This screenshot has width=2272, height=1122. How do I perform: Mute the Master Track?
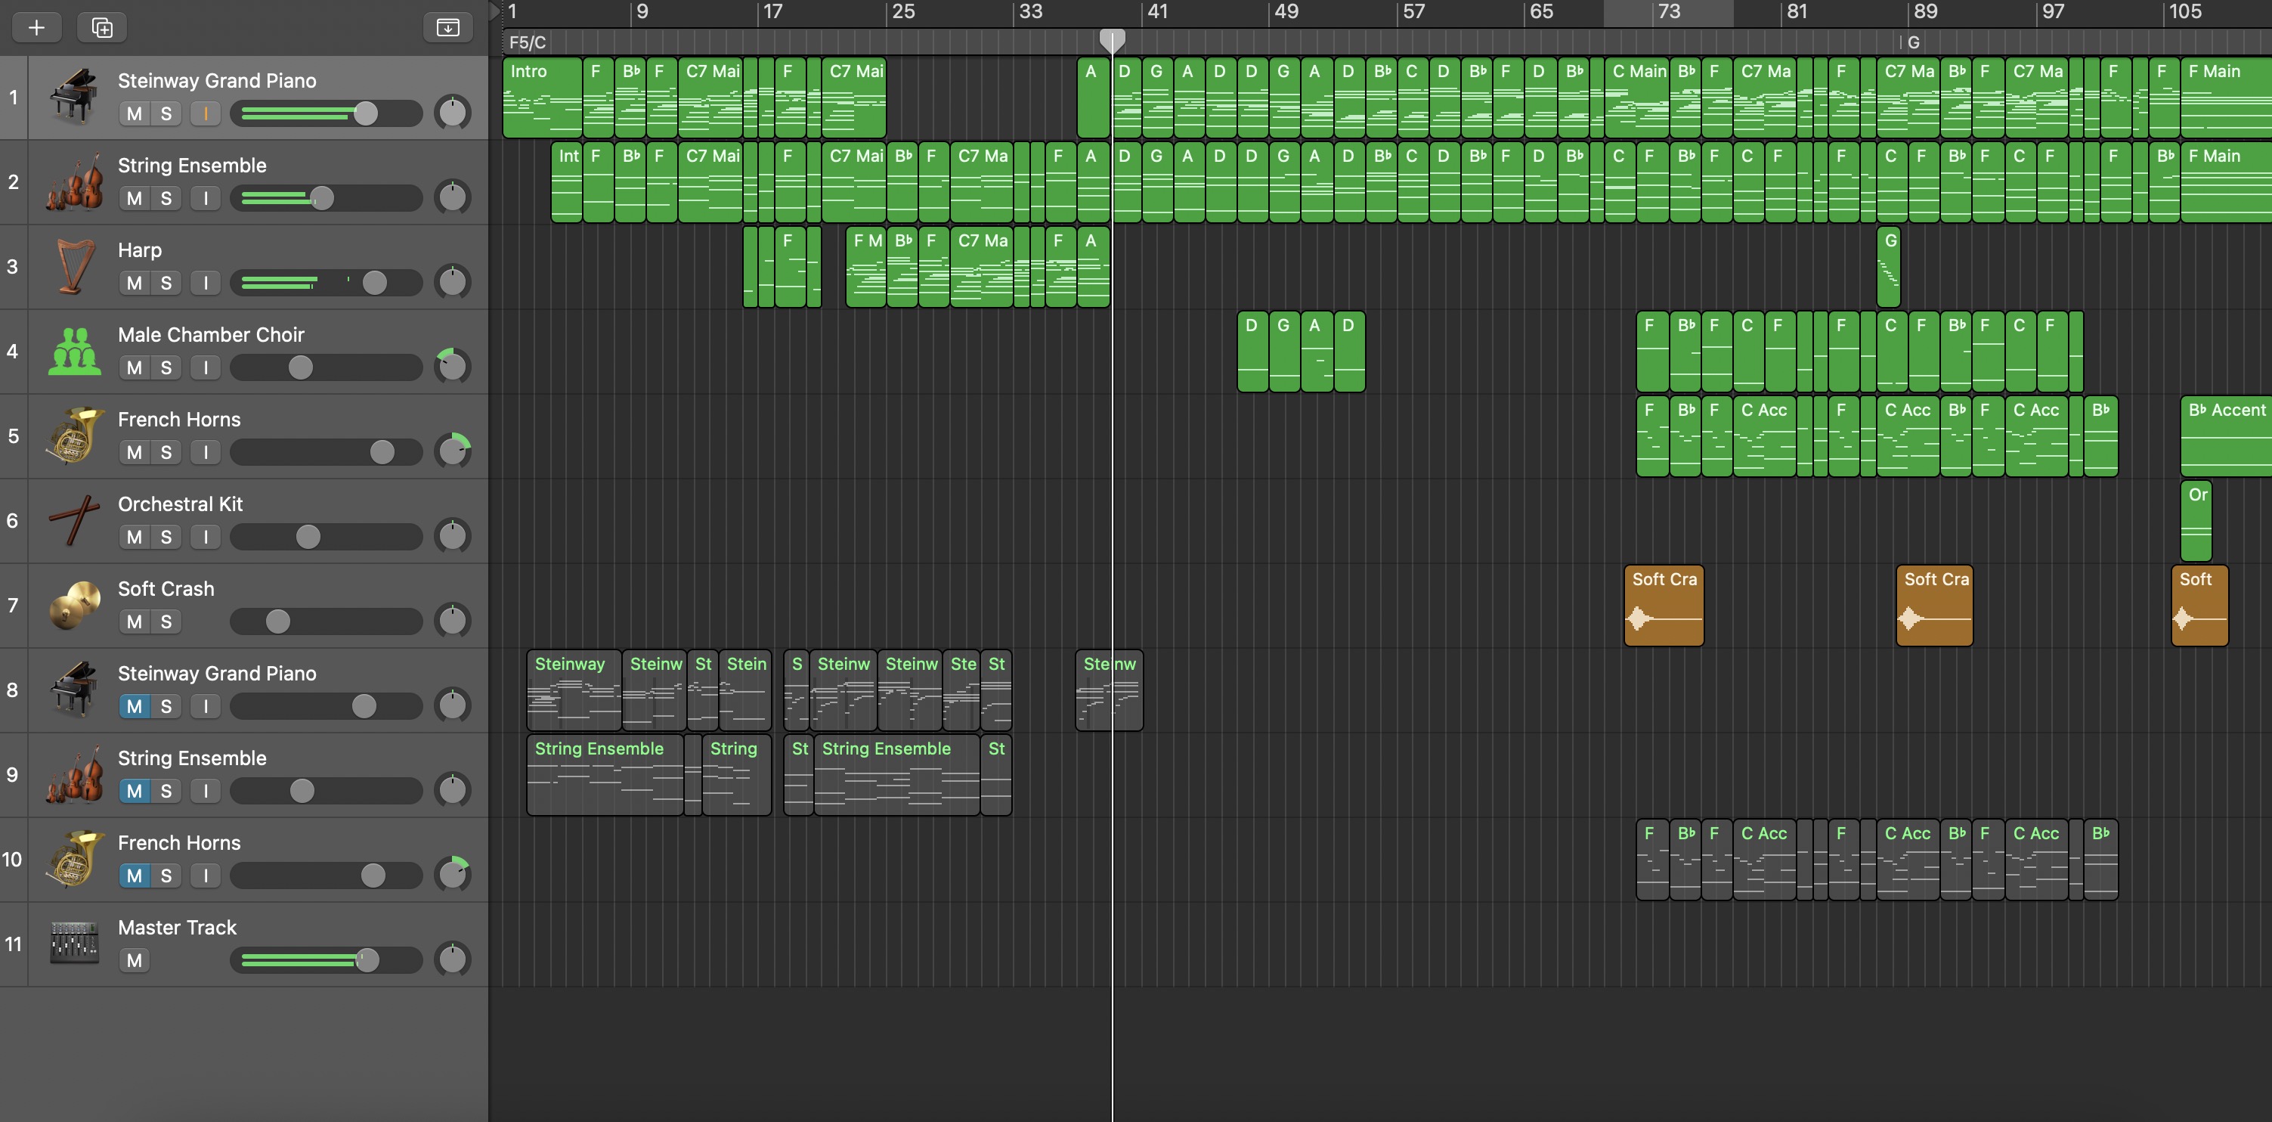tap(134, 960)
